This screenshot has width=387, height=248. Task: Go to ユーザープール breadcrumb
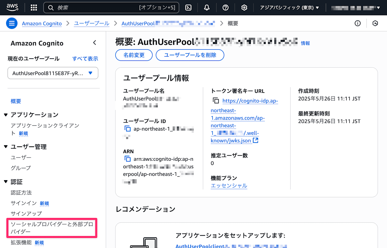tap(92, 23)
